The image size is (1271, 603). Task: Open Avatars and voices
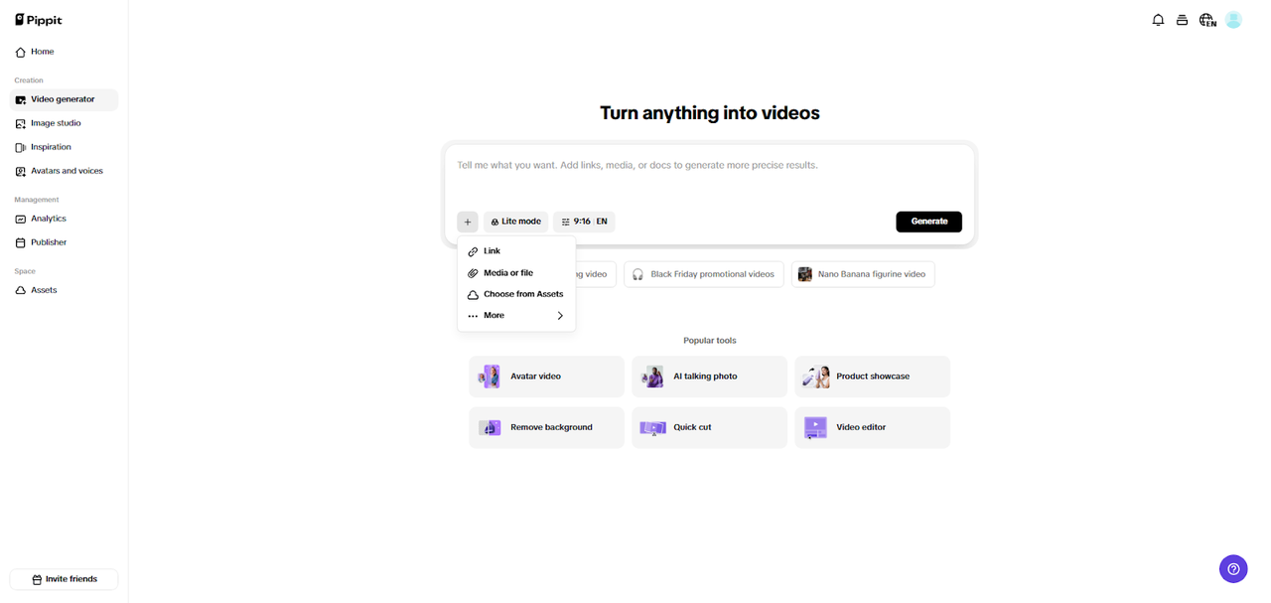click(66, 170)
